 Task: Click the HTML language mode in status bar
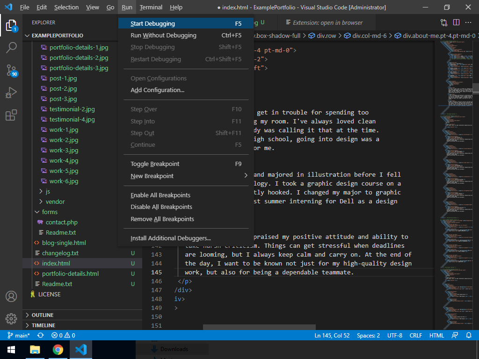point(436,335)
